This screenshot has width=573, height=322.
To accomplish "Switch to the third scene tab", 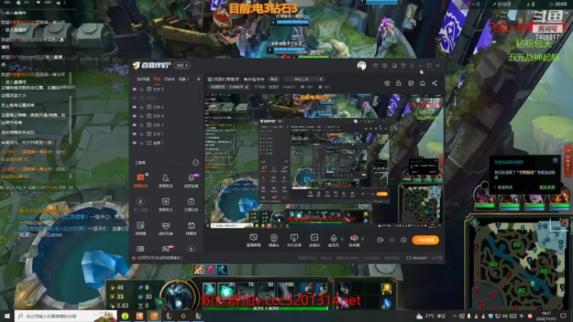I will pyautogui.click(x=169, y=79).
